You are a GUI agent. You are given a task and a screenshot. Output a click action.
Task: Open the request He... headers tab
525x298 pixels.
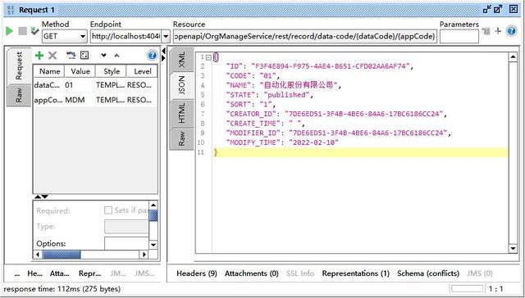[34, 273]
